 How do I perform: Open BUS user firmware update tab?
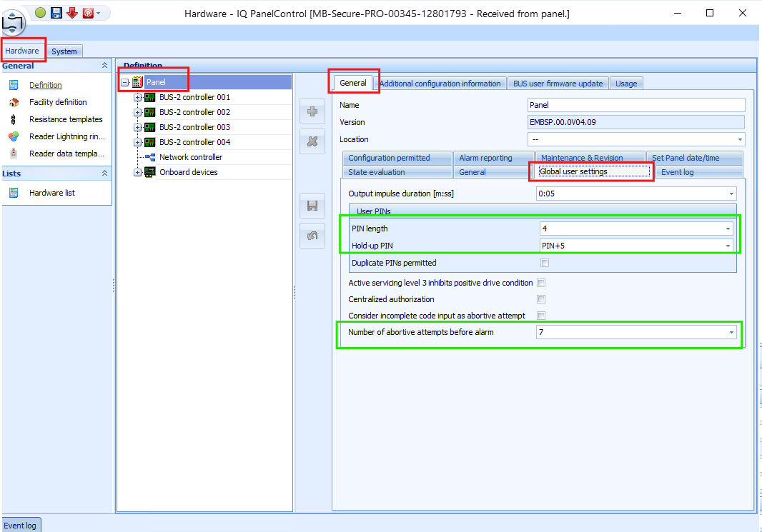[x=558, y=84]
